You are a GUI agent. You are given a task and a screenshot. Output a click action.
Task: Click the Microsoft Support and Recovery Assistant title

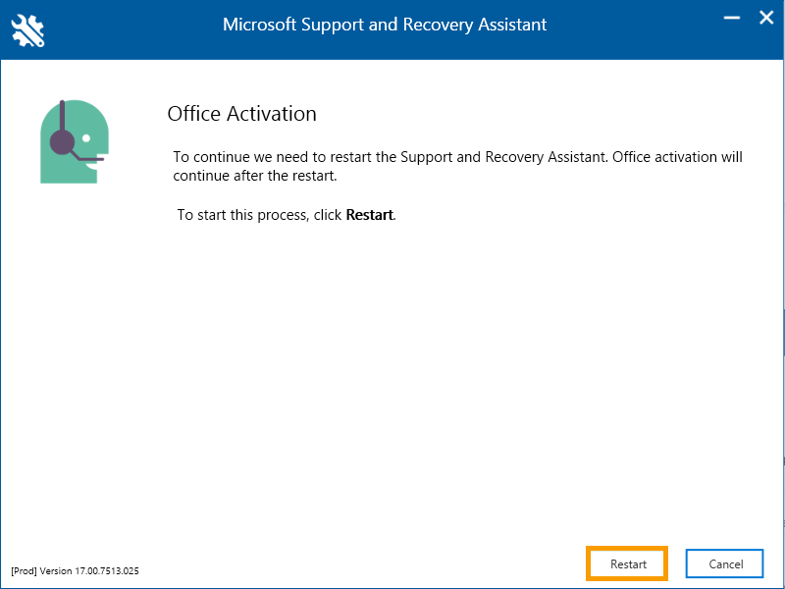coord(385,24)
